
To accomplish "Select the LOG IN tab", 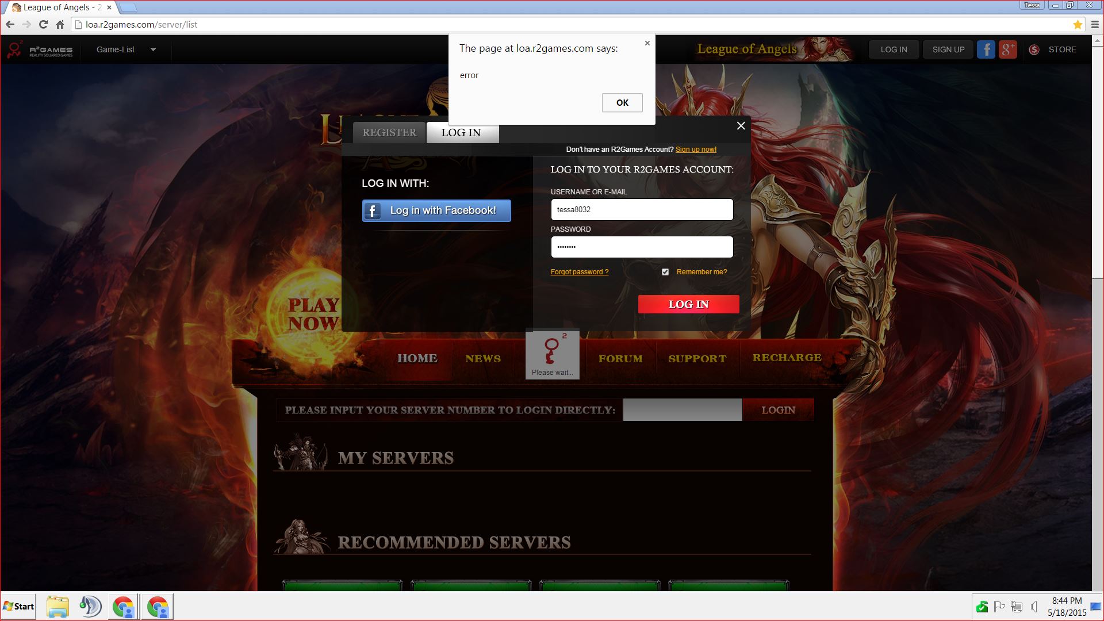I will pyautogui.click(x=461, y=132).
